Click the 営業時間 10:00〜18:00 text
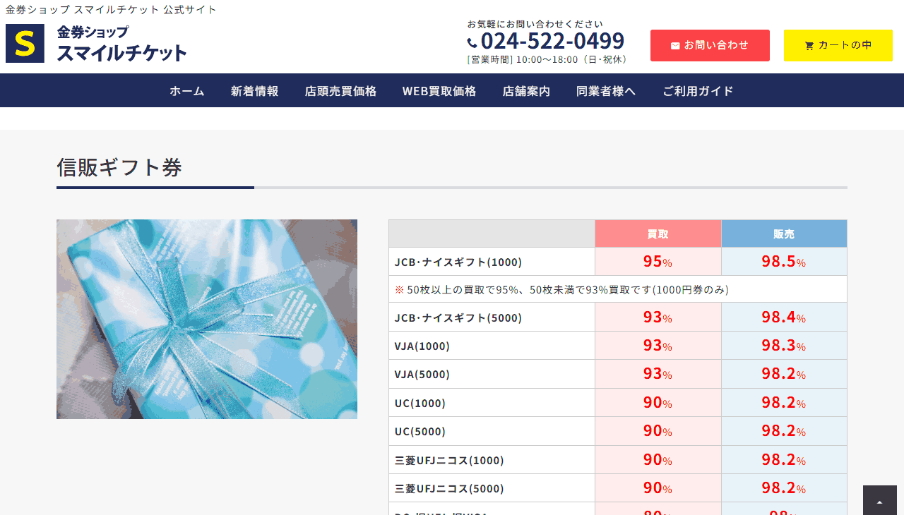 click(548, 59)
